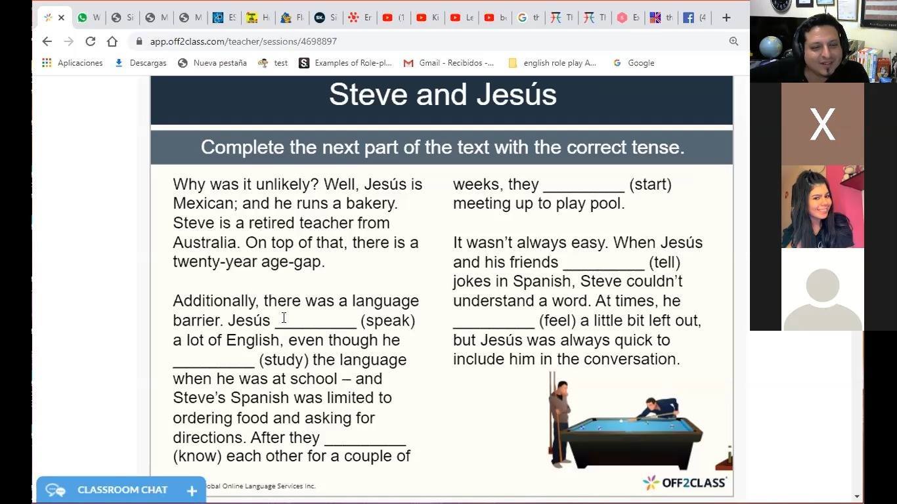This screenshot has width=897, height=504.
Task: Open the Nueva pestaña bookmark
Action: point(212,63)
